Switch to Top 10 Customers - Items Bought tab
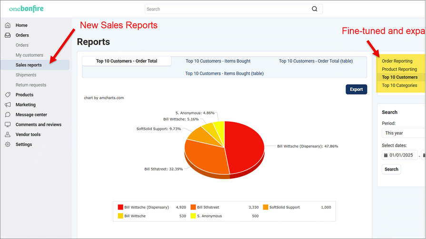 [218, 61]
